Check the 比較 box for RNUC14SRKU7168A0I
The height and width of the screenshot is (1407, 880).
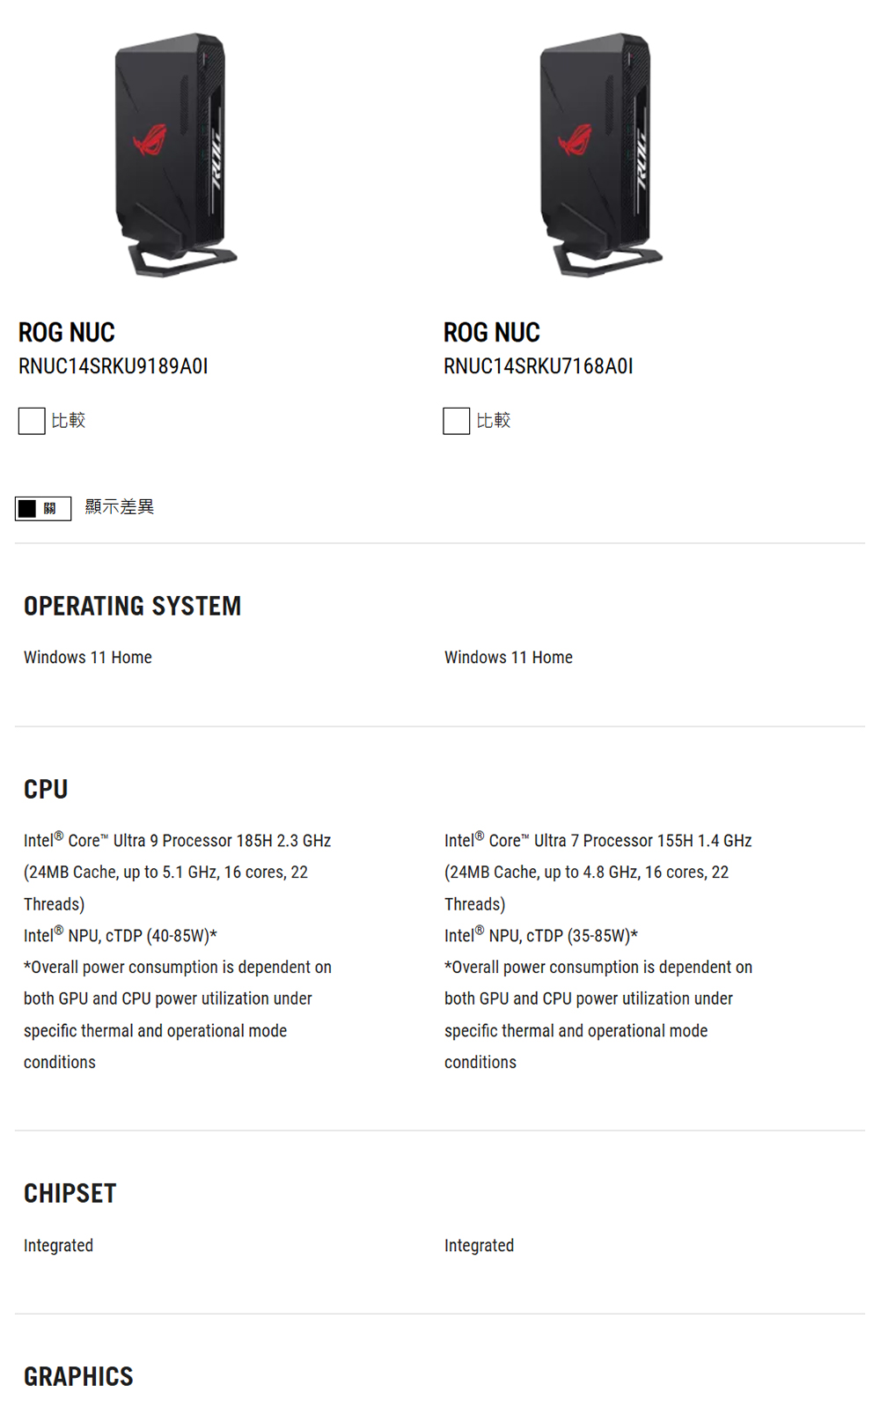(457, 421)
